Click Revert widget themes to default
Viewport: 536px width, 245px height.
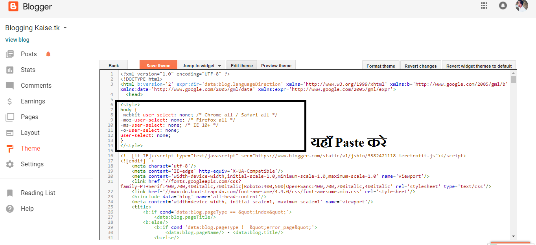pyautogui.click(x=479, y=66)
